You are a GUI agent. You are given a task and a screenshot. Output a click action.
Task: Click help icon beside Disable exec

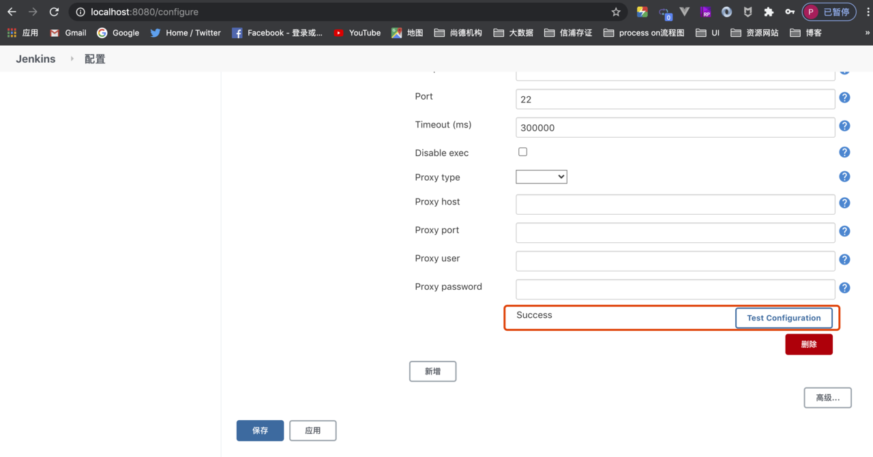(844, 152)
